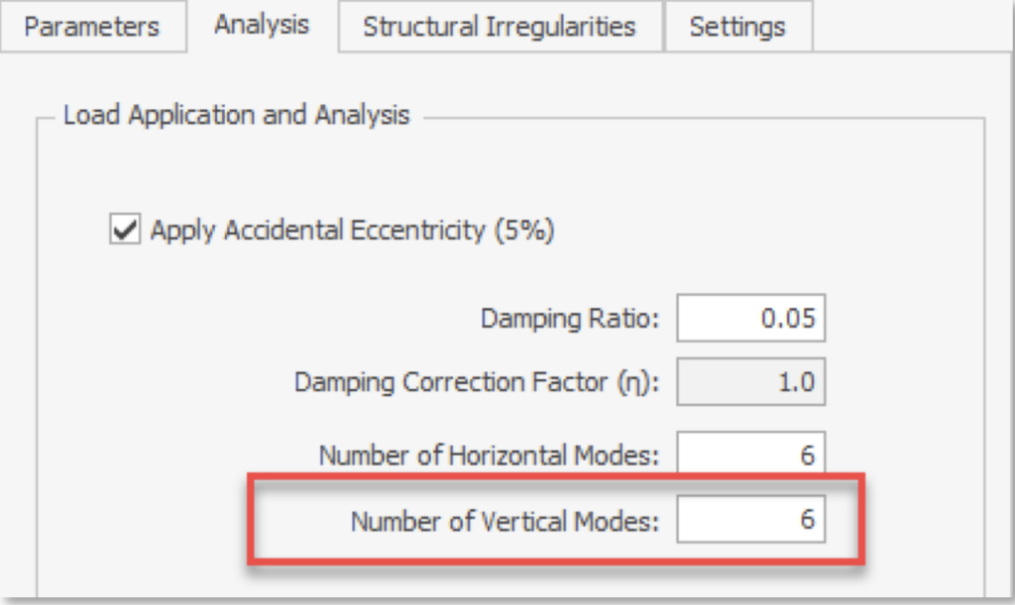Switch to the Parameters tab
This screenshot has width=1015, height=605.
pyautogui.click(x=91, y=27)
